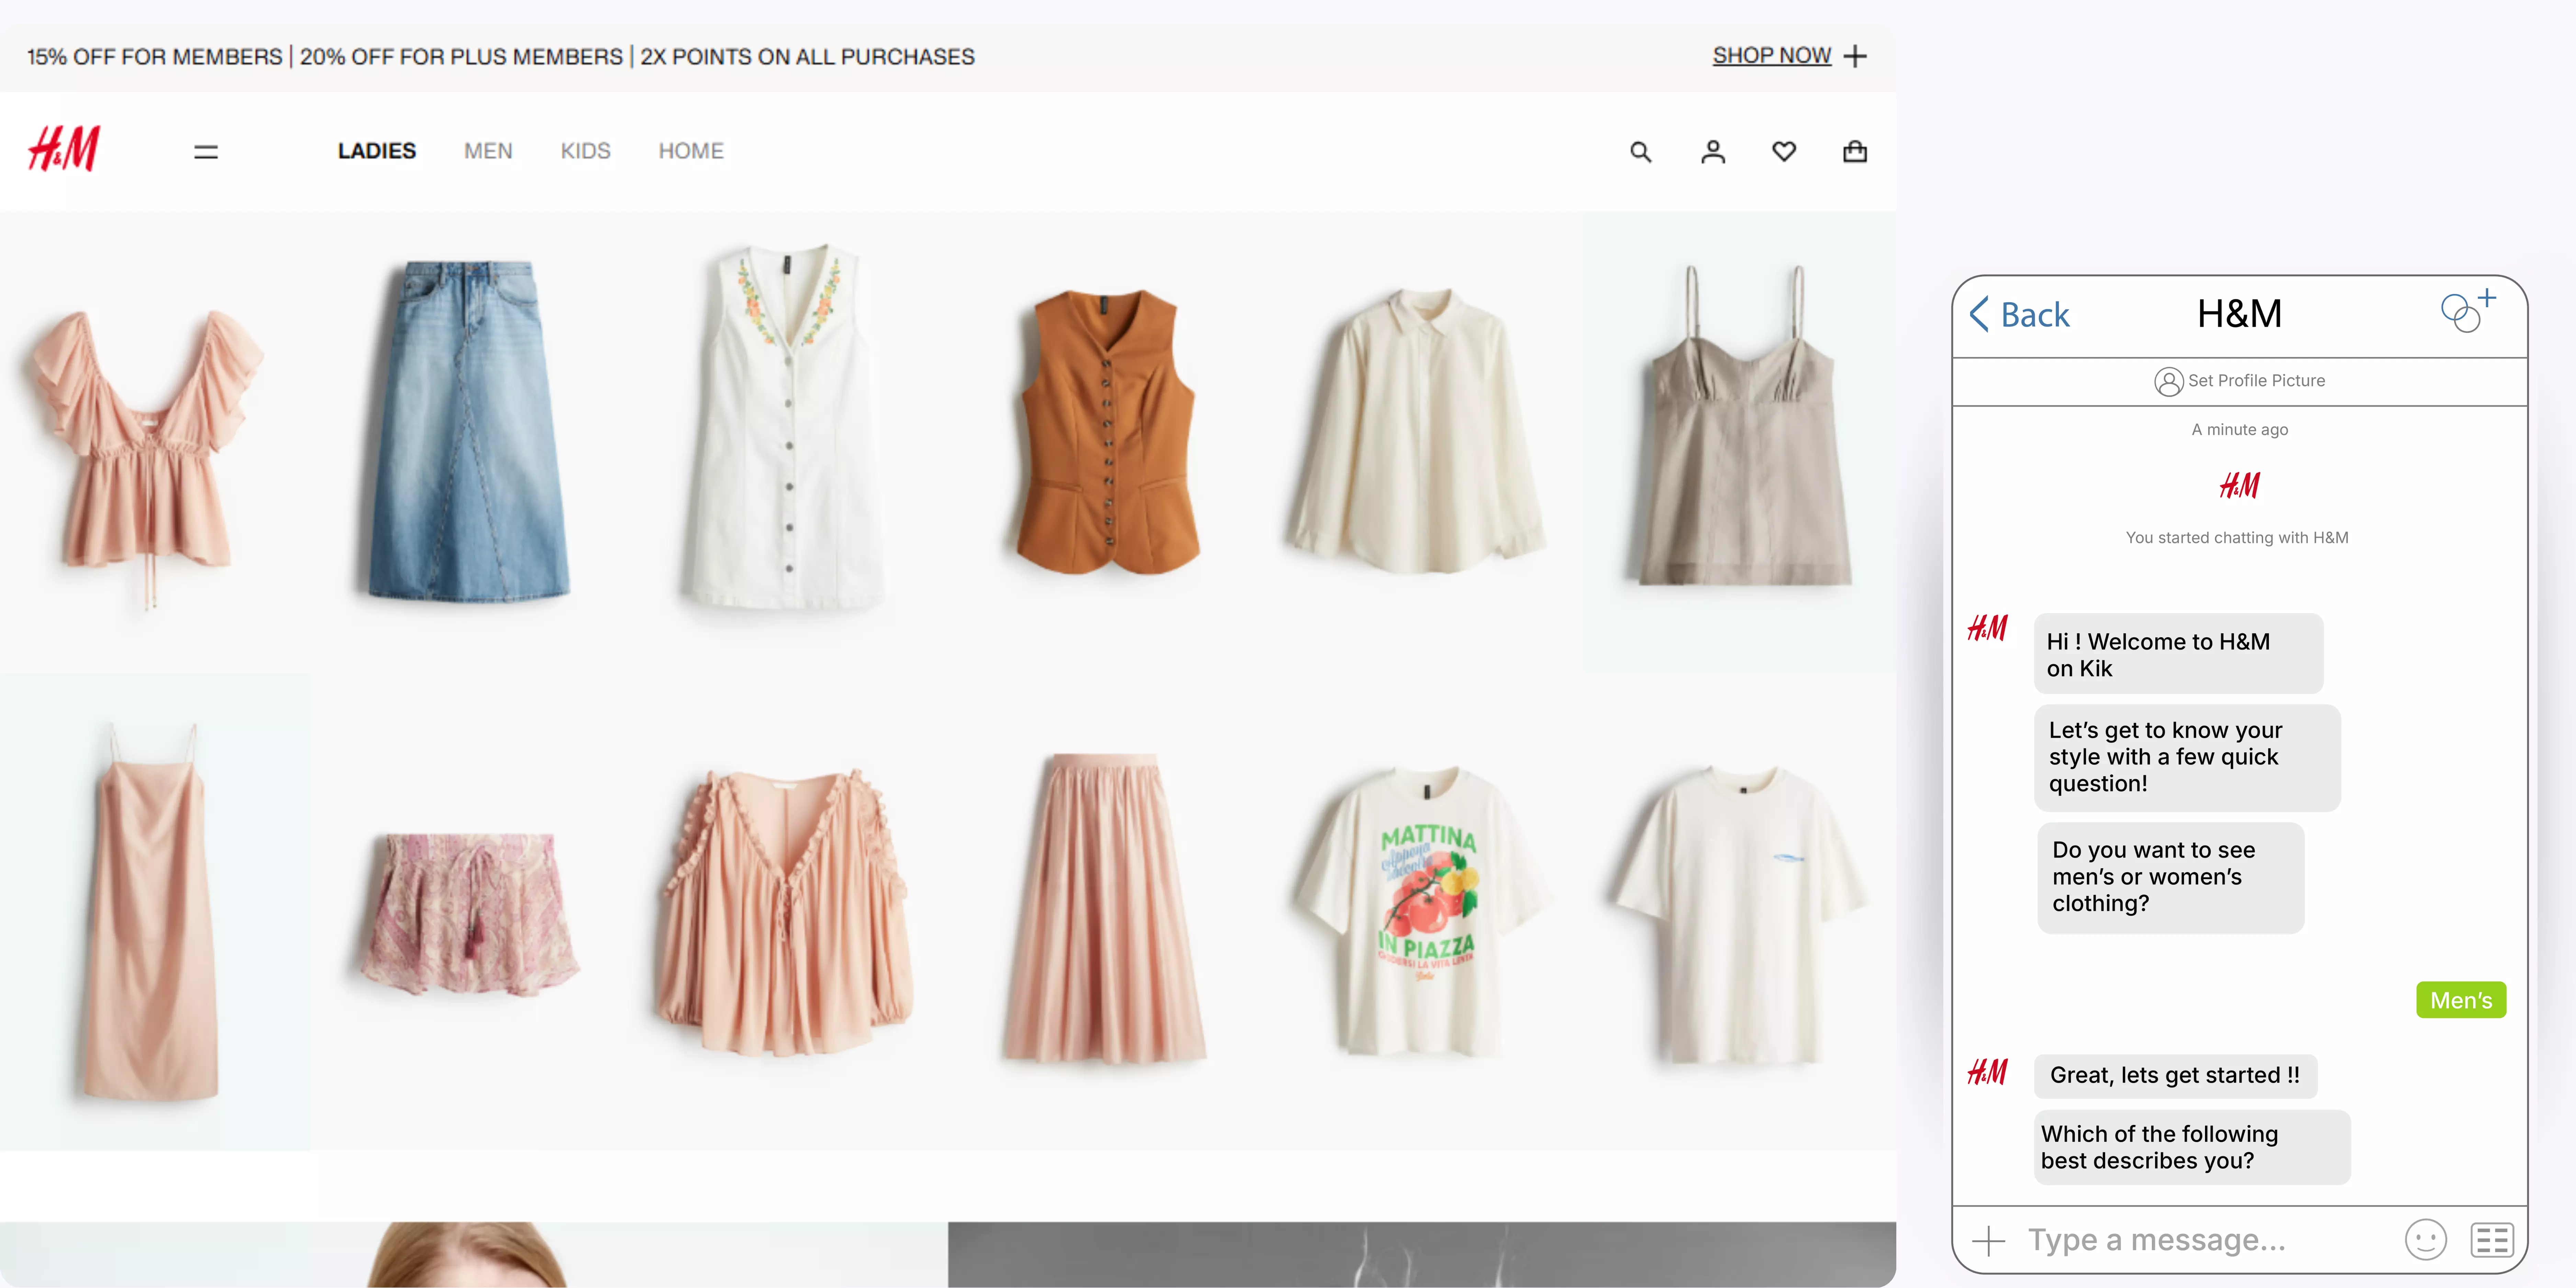Open the hamburger menu icon

pyautogui.click(x=206, y=152)
